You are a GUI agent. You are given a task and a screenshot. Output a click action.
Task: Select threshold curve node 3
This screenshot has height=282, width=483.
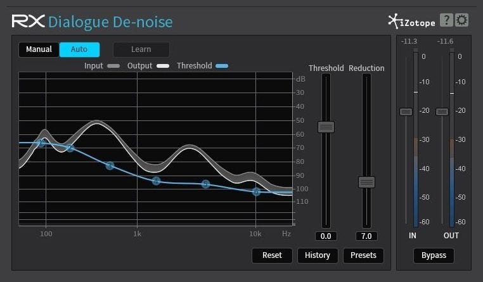click(x=110, y=166)
